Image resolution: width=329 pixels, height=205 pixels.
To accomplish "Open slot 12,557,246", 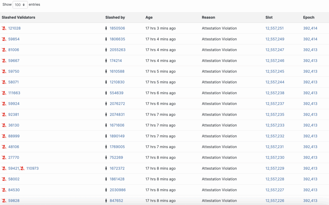I will pos(275,61).
